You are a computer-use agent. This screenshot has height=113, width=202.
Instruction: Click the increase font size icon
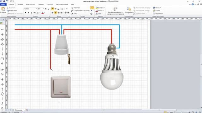45,9
